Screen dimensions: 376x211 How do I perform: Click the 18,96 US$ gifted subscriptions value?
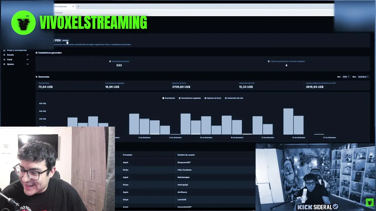click(x=112, y=87)
